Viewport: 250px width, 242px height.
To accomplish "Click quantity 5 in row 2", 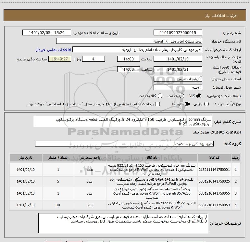I will (x=58, y=181).
